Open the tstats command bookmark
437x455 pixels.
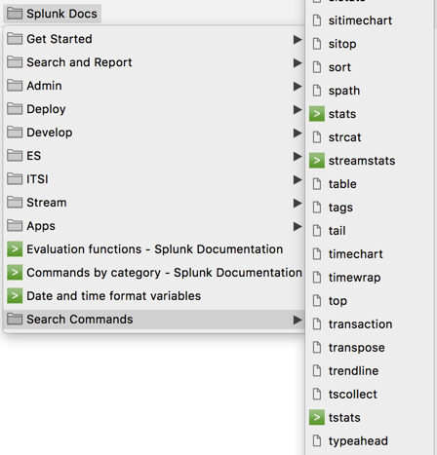(371, 418)
